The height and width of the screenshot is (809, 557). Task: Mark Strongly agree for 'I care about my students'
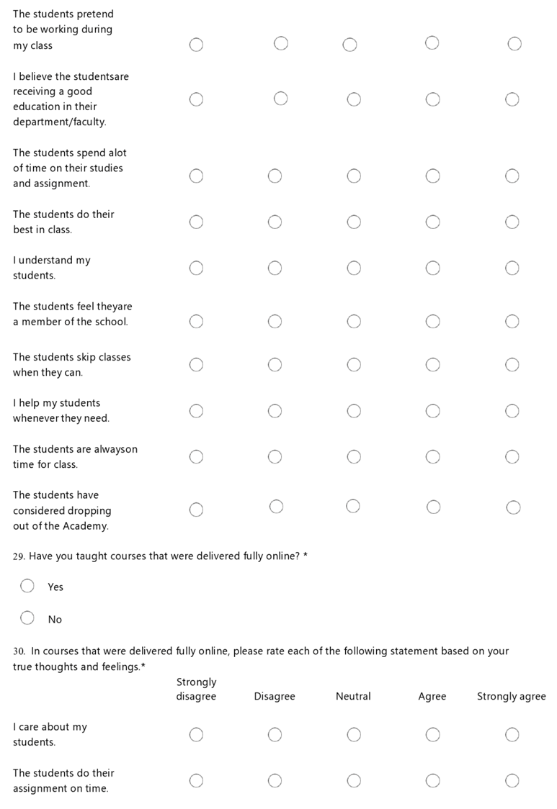[x=512, y=734]
